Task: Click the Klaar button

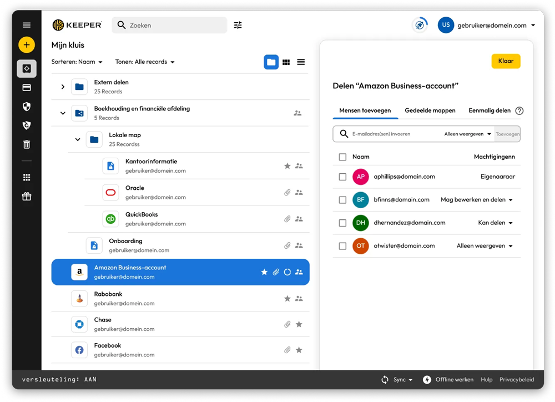Action: pos(506,61)
